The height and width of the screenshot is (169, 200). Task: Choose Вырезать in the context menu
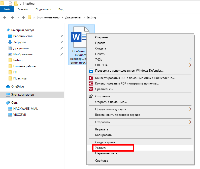[x=140, y=129]
